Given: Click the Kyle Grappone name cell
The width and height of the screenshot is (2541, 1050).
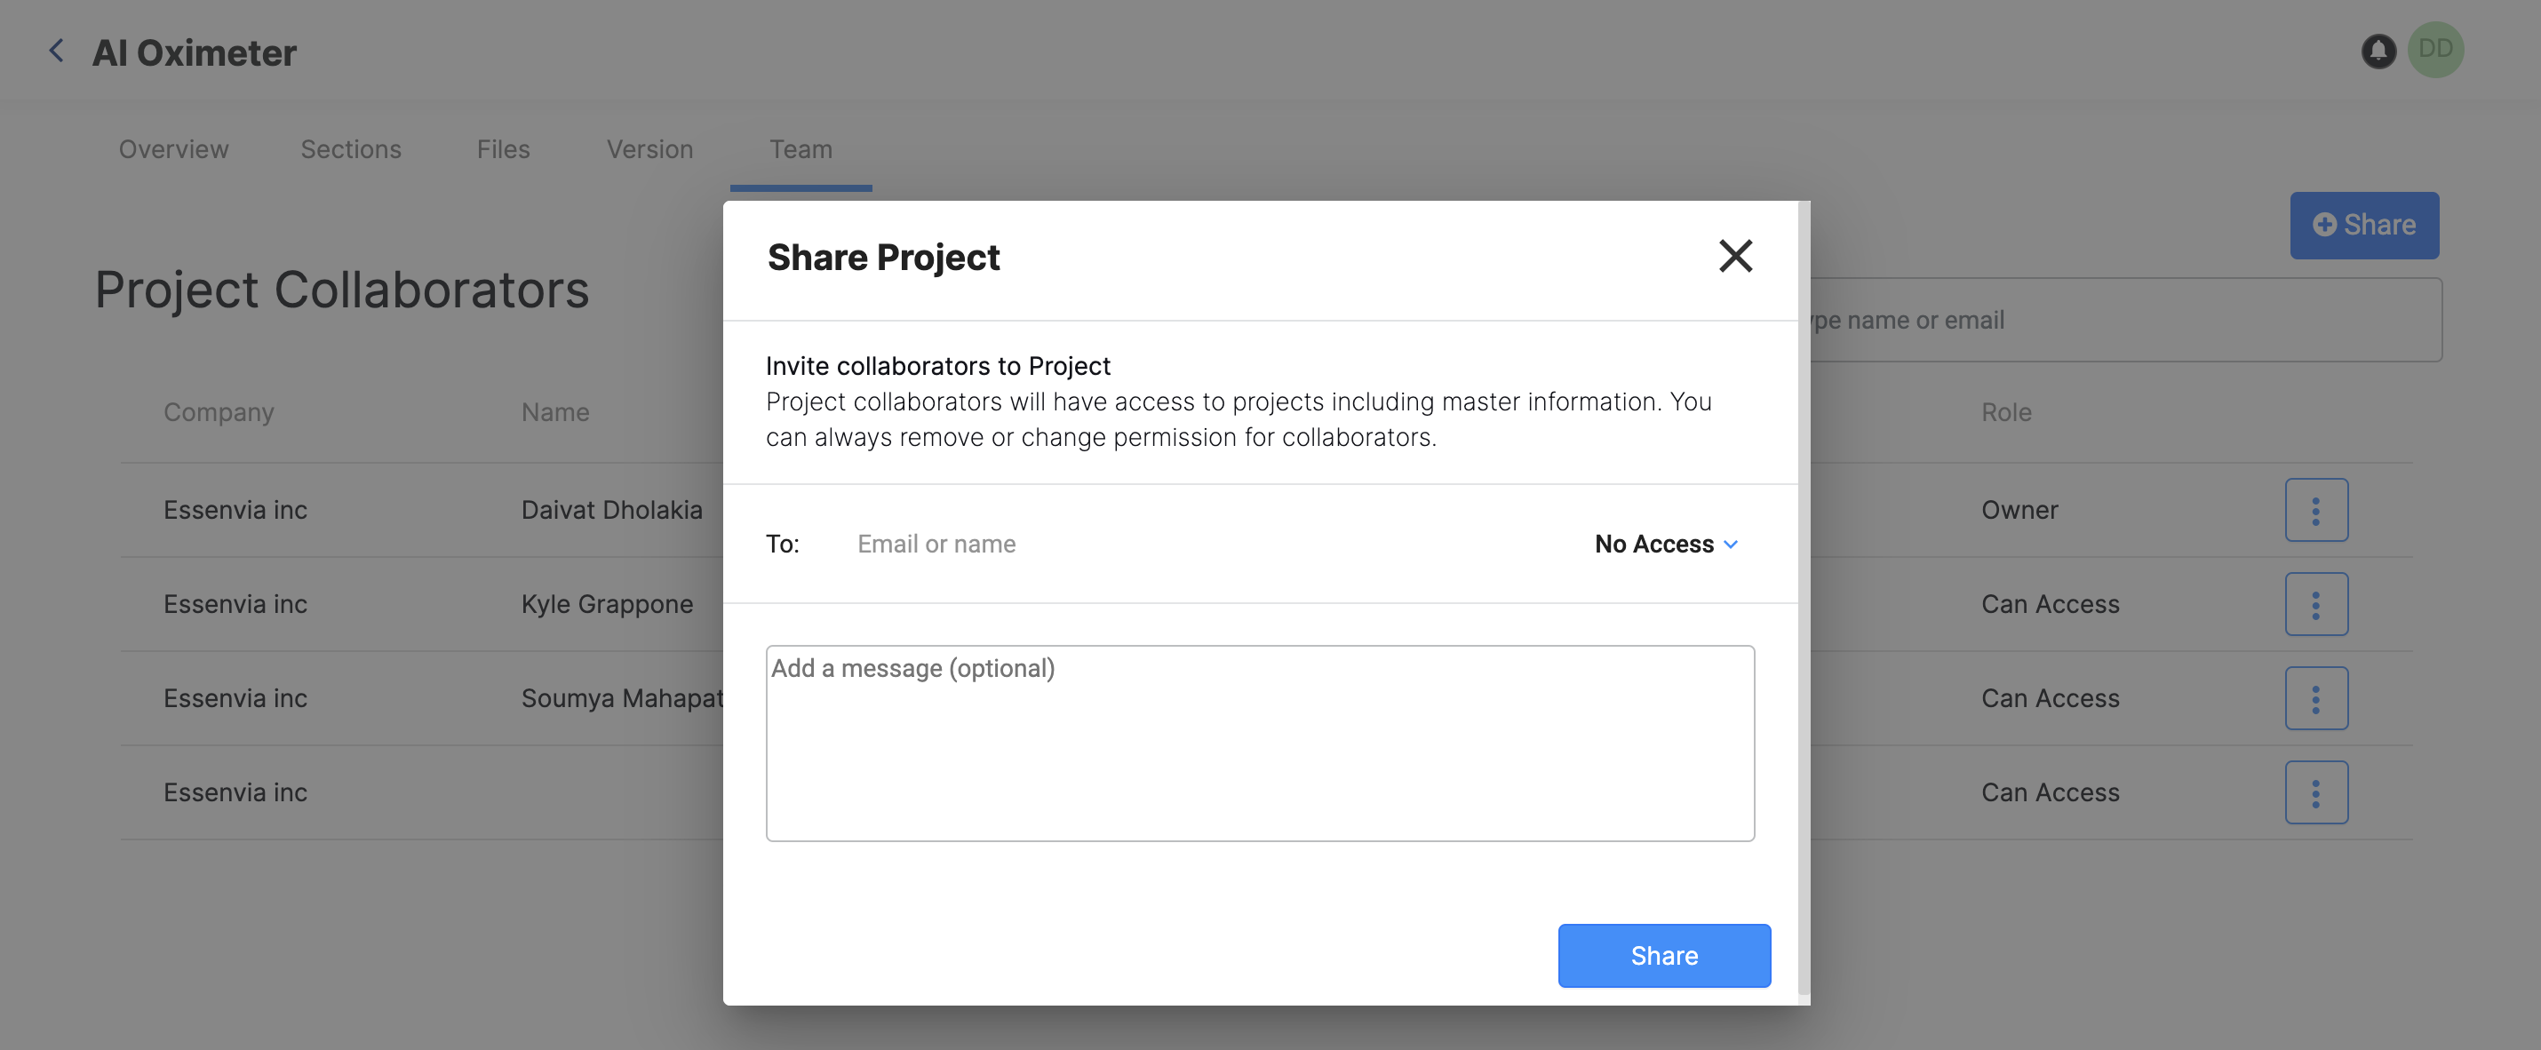Looking at the screenshot, I should (607, 603).
